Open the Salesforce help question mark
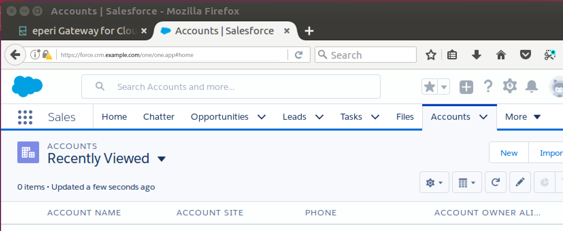The width and height of the screenshot is (563, 231). [488, 86]
